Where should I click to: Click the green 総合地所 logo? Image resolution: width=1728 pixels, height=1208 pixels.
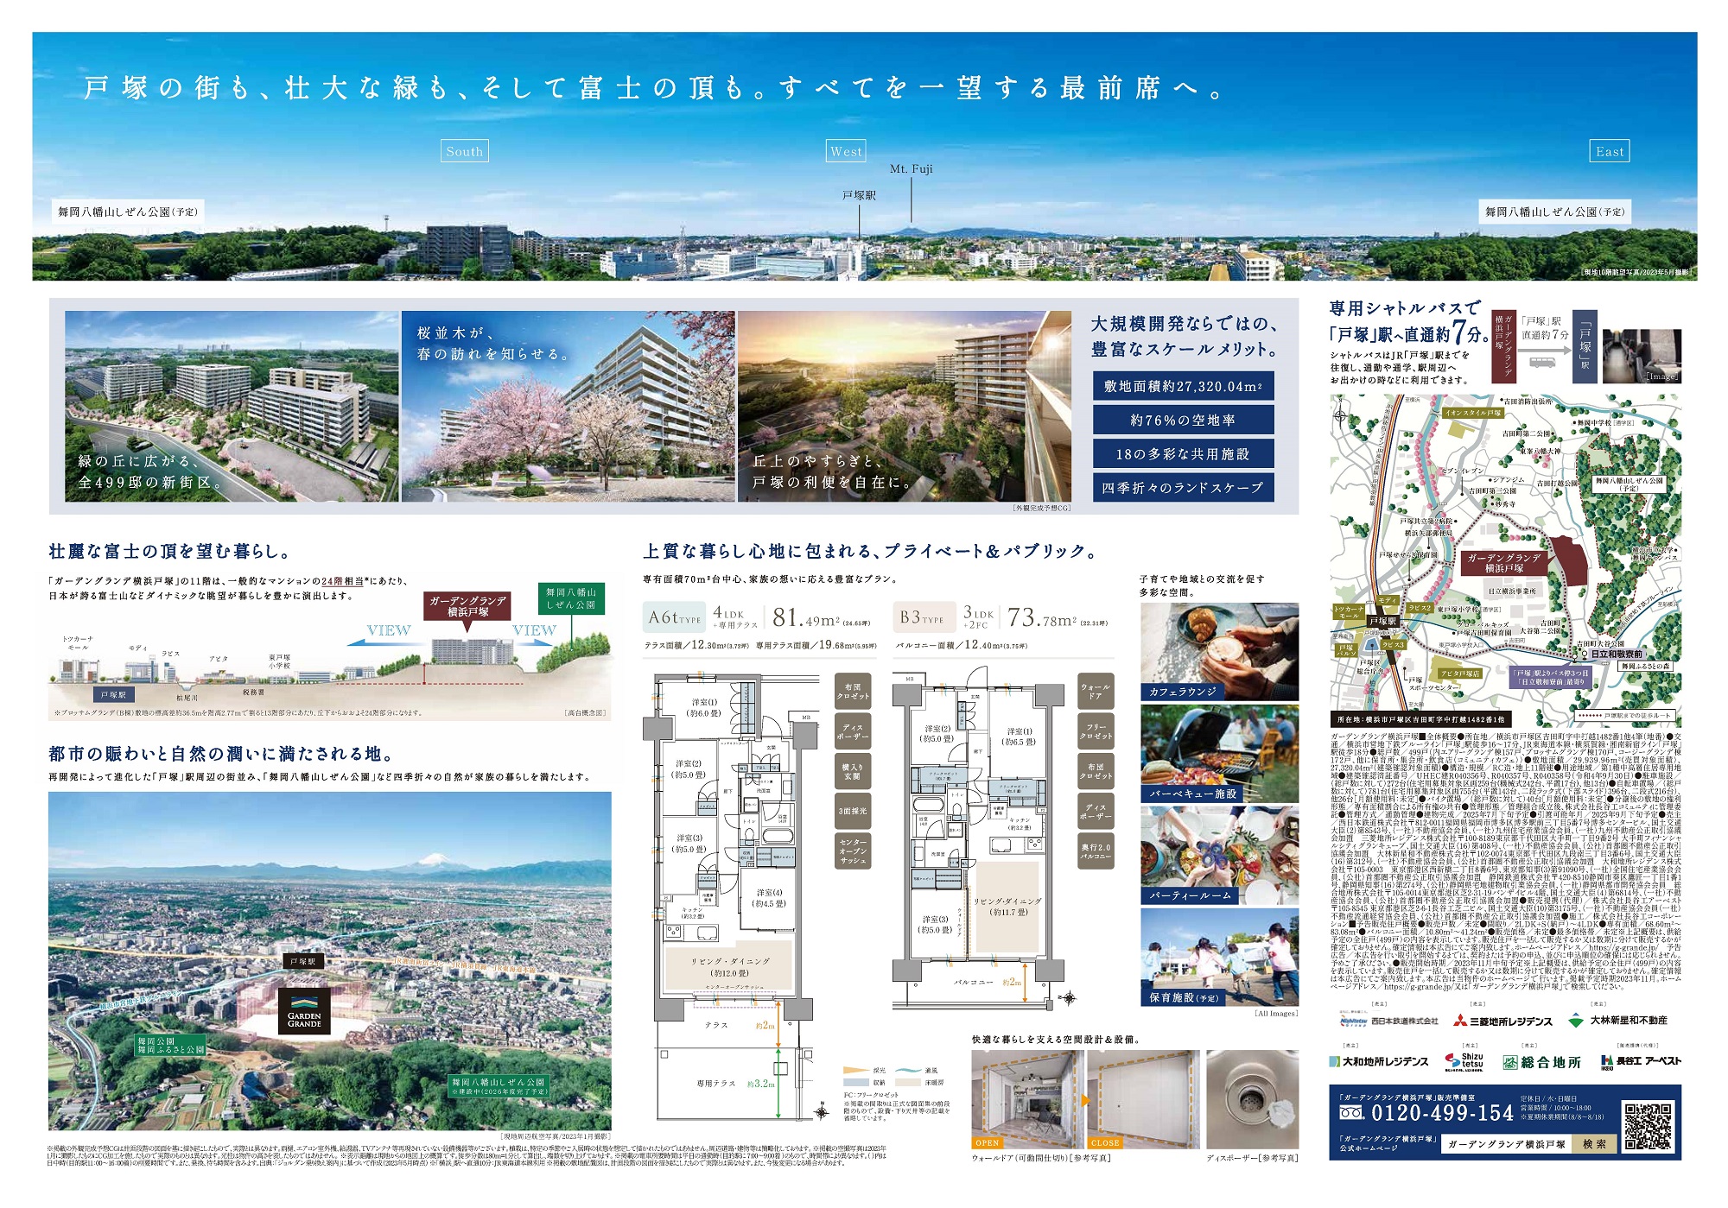coord(1541,1062)
